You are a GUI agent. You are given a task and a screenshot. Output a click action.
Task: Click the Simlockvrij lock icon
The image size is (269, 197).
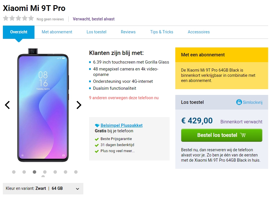(x=239, y=102)
